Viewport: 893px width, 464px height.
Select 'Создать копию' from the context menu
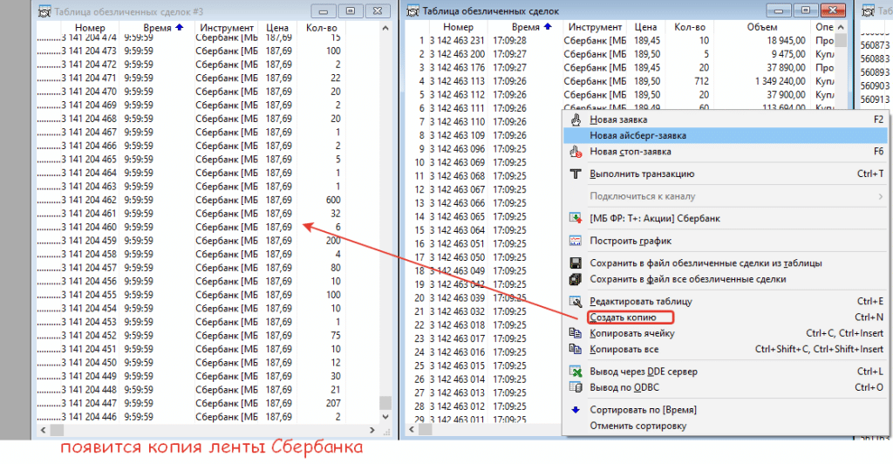tap(623, 317)
